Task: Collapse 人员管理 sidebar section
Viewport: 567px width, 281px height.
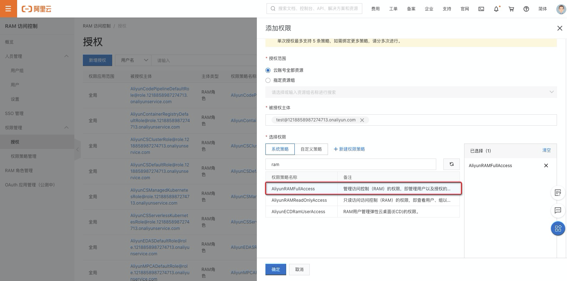Action: click(x=66, y=56)
